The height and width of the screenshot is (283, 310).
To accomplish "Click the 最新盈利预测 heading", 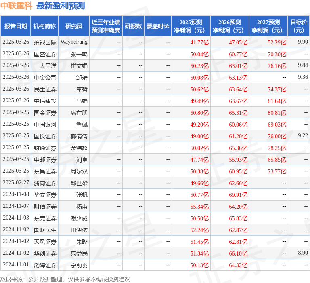I will [61, 6].
